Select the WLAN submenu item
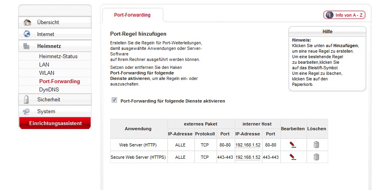This screenshot has width=388, height=190. (47, 73)
